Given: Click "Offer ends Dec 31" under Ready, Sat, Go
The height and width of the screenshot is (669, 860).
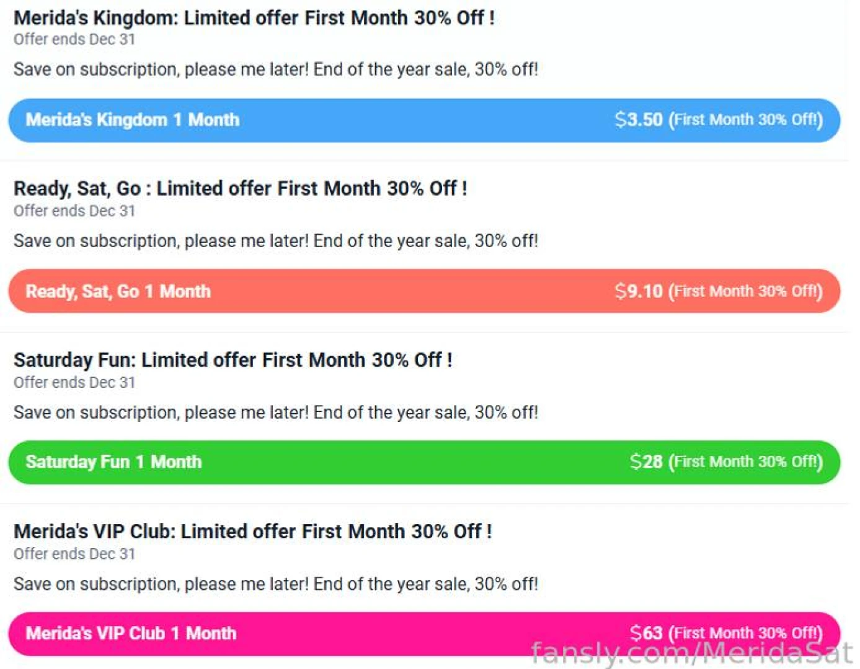Looking at the screenshot, I should click(x=74, y=211).
